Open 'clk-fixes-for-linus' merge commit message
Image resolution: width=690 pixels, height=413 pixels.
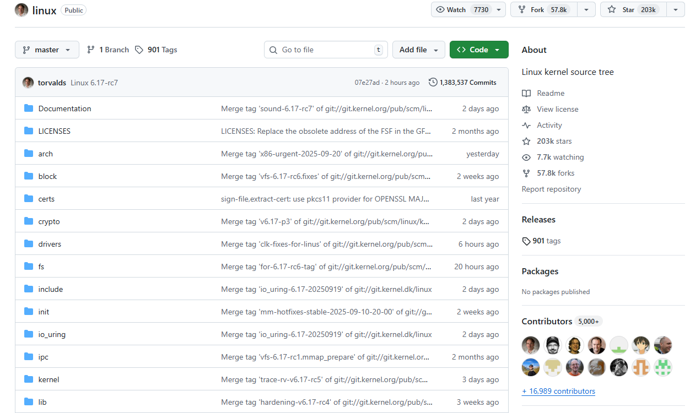point(326,244)
